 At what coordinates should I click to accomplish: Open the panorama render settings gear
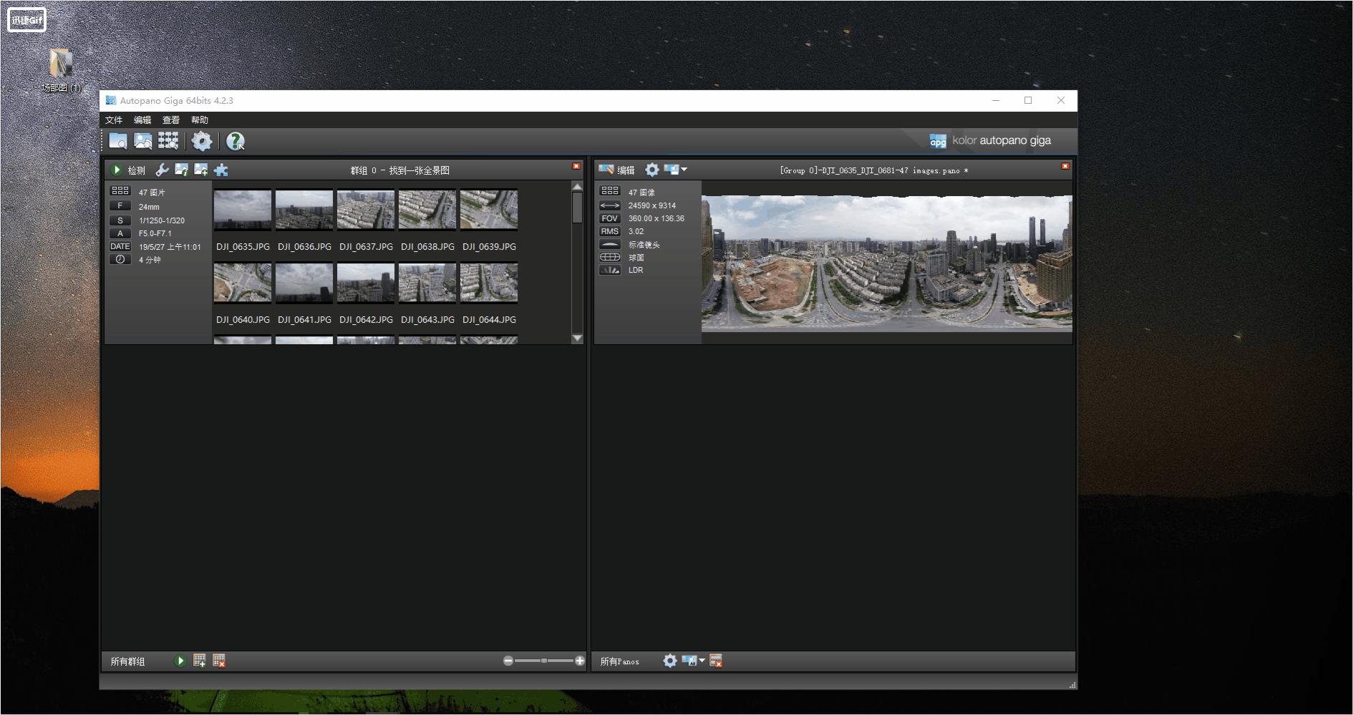651,170
